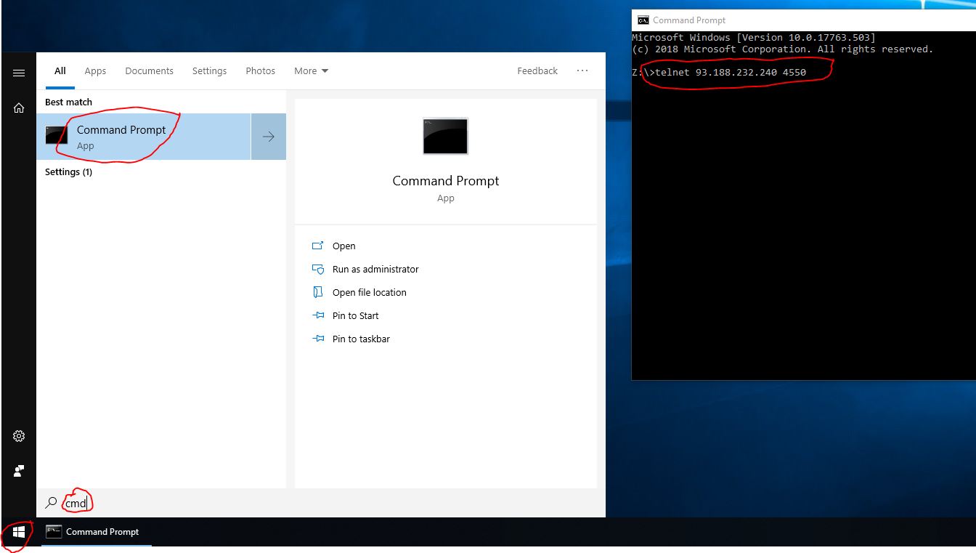Click the Pin to taskbar pin icon
This screenshot has height=553, width=976.
317,339
